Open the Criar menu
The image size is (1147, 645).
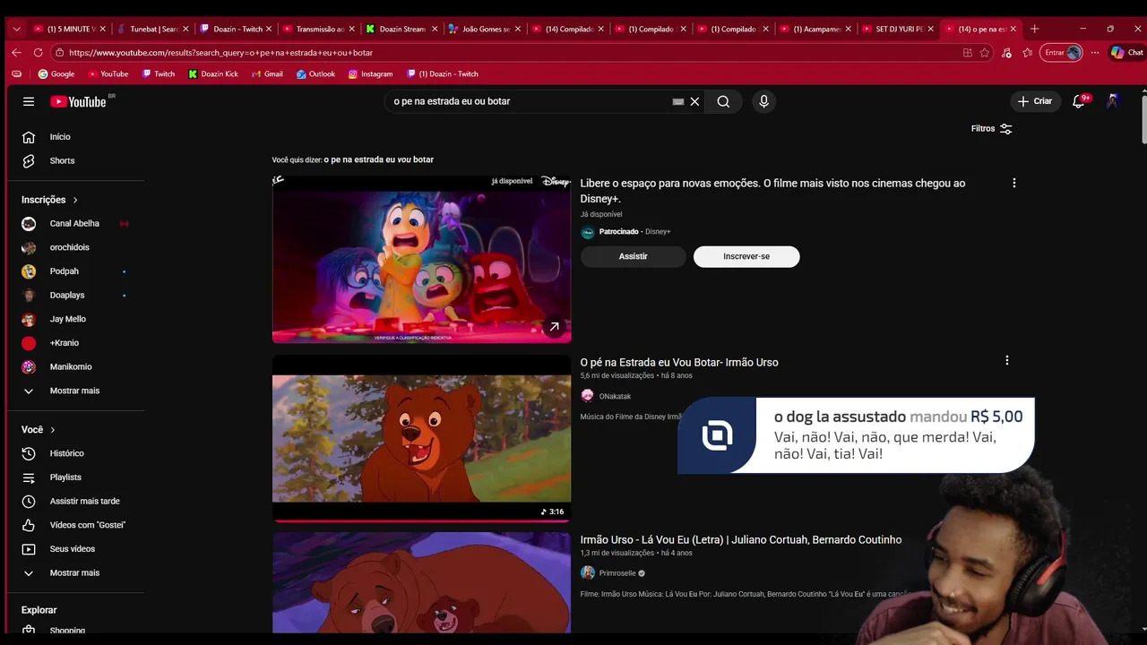1035,101
